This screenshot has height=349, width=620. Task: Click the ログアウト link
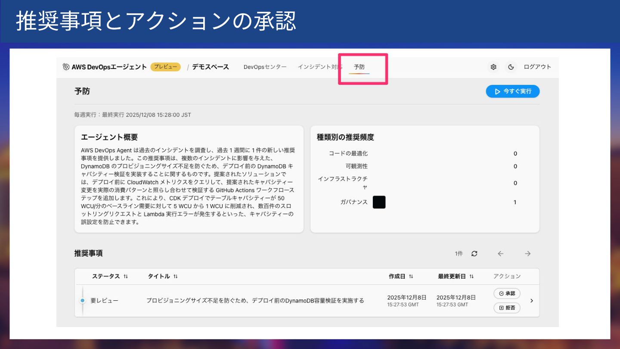pyautogui.click(x=537, y=67)
